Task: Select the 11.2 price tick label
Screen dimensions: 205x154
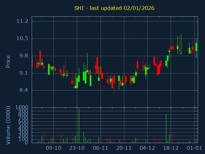Action: click(x=22, y=21)
